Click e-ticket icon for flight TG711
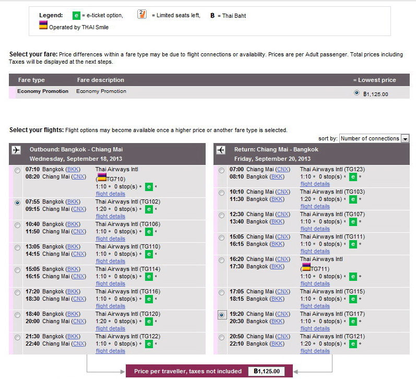 pos(353,277)
